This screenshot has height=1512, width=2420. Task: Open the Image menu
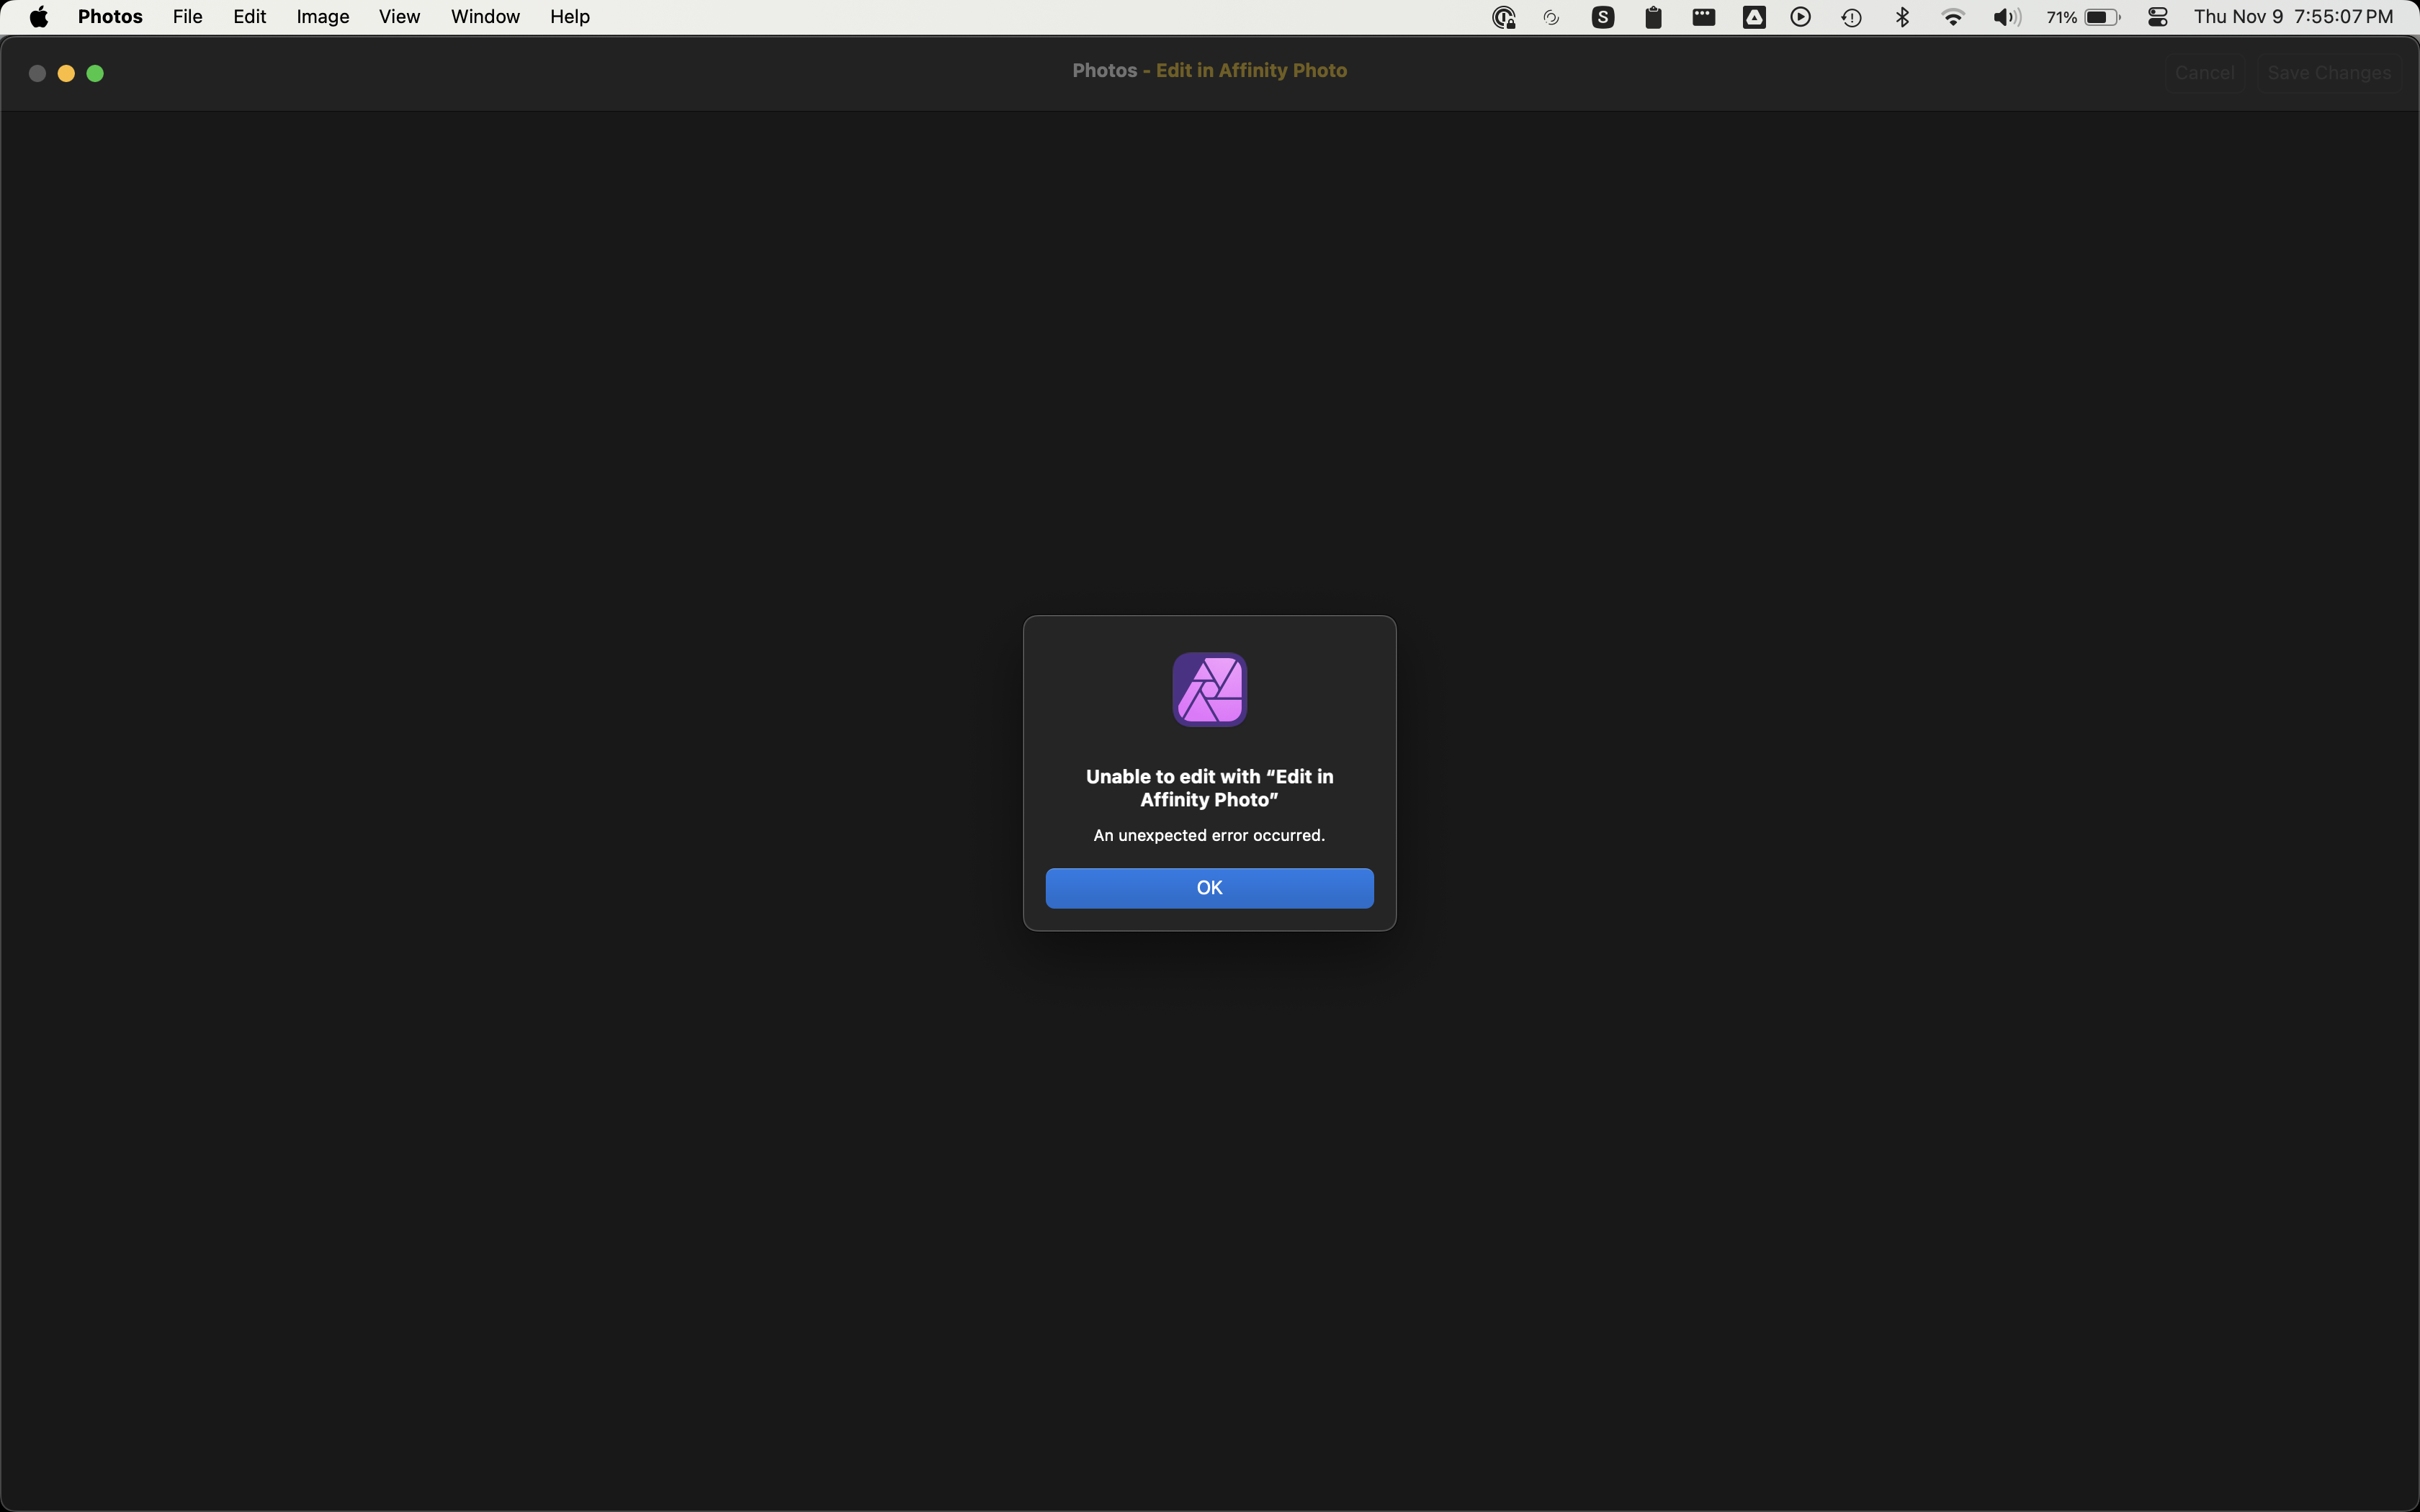pyautogui.click(x=322, y=17)
